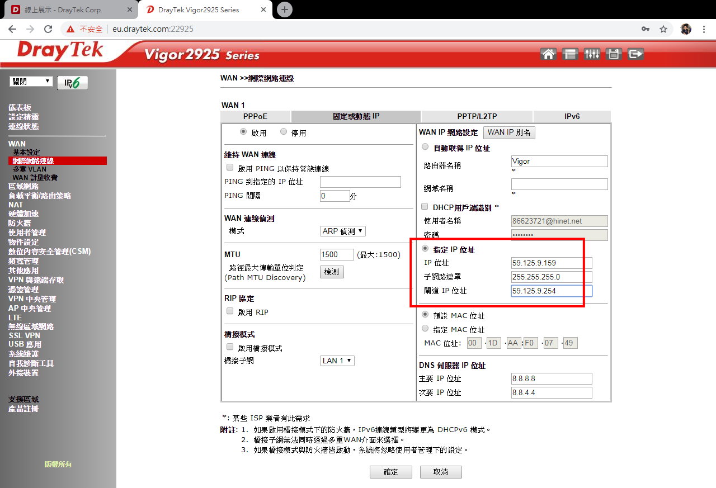This screenshot has height=488, width=716.
Task: Reload the page with browser refresh icon
Action: coord(48,29)
